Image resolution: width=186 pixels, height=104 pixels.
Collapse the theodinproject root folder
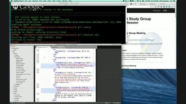point(11,48)
